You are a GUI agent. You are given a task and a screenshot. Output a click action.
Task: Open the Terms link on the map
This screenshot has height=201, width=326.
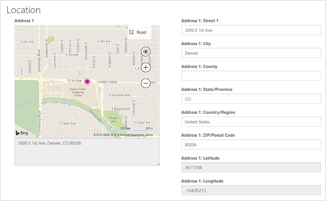(149, 135)
